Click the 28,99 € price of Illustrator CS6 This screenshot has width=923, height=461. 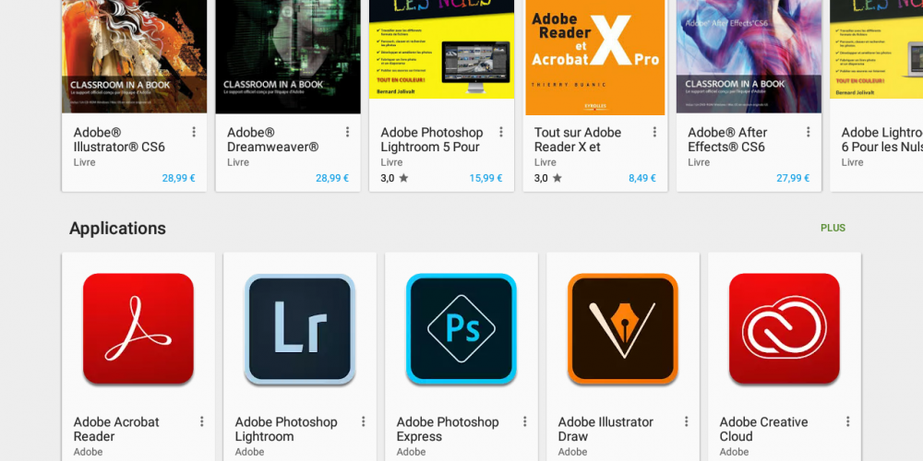178,178
